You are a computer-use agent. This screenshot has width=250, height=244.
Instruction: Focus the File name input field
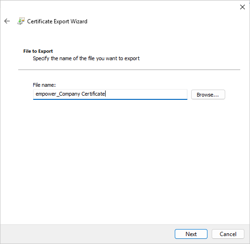click(110, 94)
